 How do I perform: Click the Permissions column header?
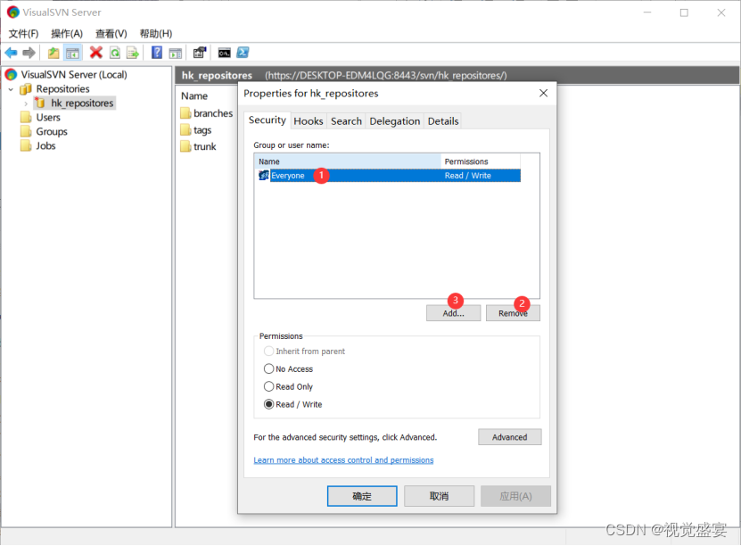coord(481,161)
